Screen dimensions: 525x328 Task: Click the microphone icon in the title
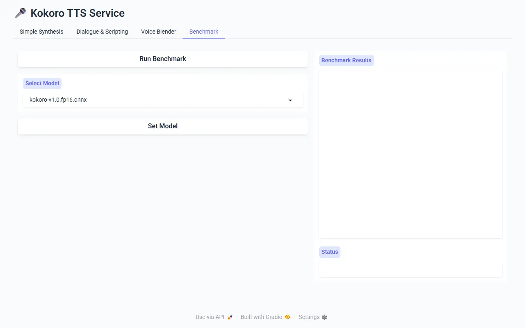pos(21,13)
